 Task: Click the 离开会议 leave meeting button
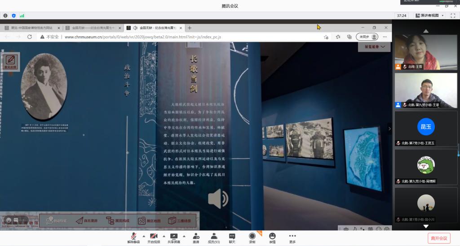438,238
